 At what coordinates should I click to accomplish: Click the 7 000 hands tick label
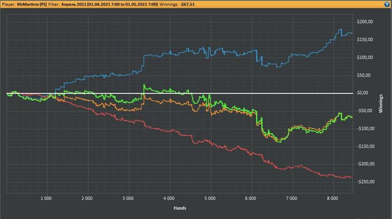[292, 198]
